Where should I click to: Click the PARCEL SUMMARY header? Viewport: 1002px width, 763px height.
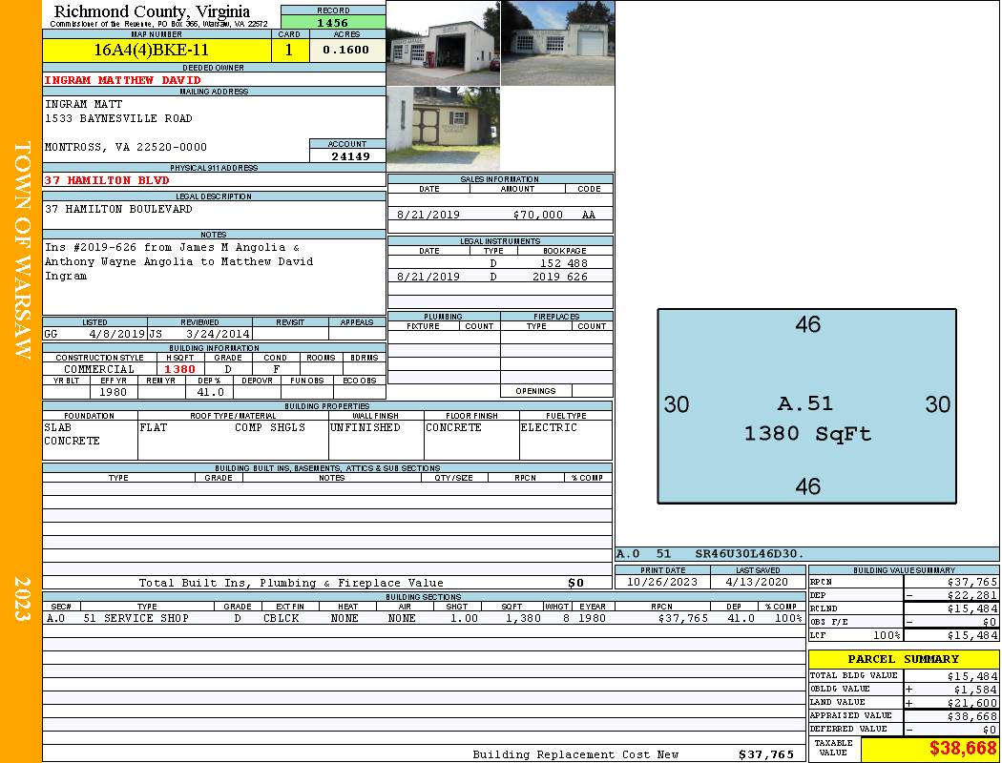tap(903, 659)
